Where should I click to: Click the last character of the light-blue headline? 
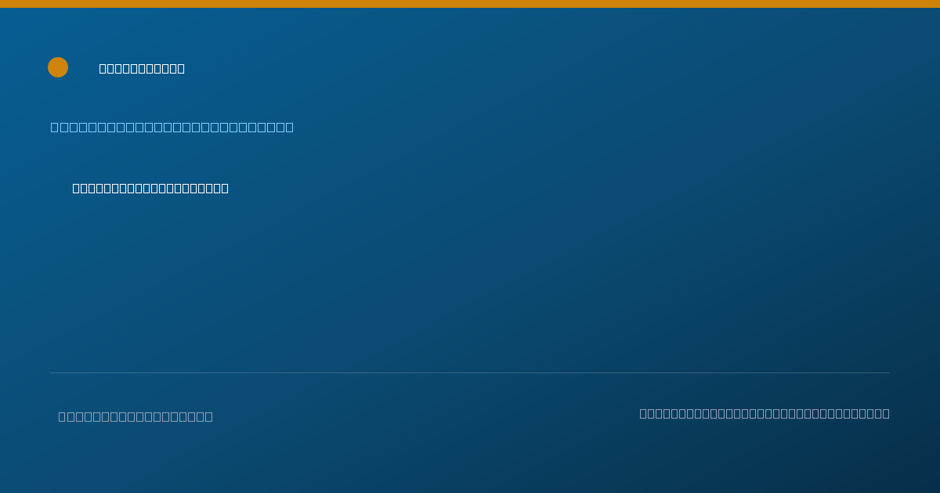[289, 128]
